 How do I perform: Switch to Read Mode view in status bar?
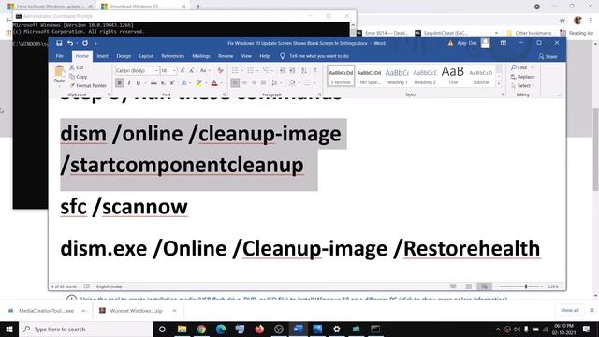coord(453,286)
